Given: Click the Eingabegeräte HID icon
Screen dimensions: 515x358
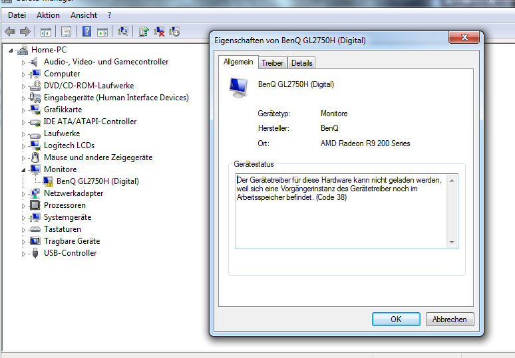Looking at the screenshot, I should pyautogui.click(x=35, y=98).
